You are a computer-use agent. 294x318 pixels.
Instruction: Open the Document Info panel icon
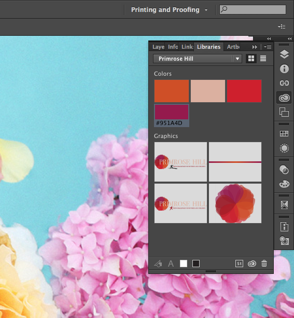click(284, 227)
